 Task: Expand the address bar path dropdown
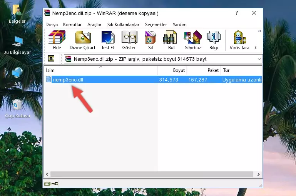[x=259, y=59]
